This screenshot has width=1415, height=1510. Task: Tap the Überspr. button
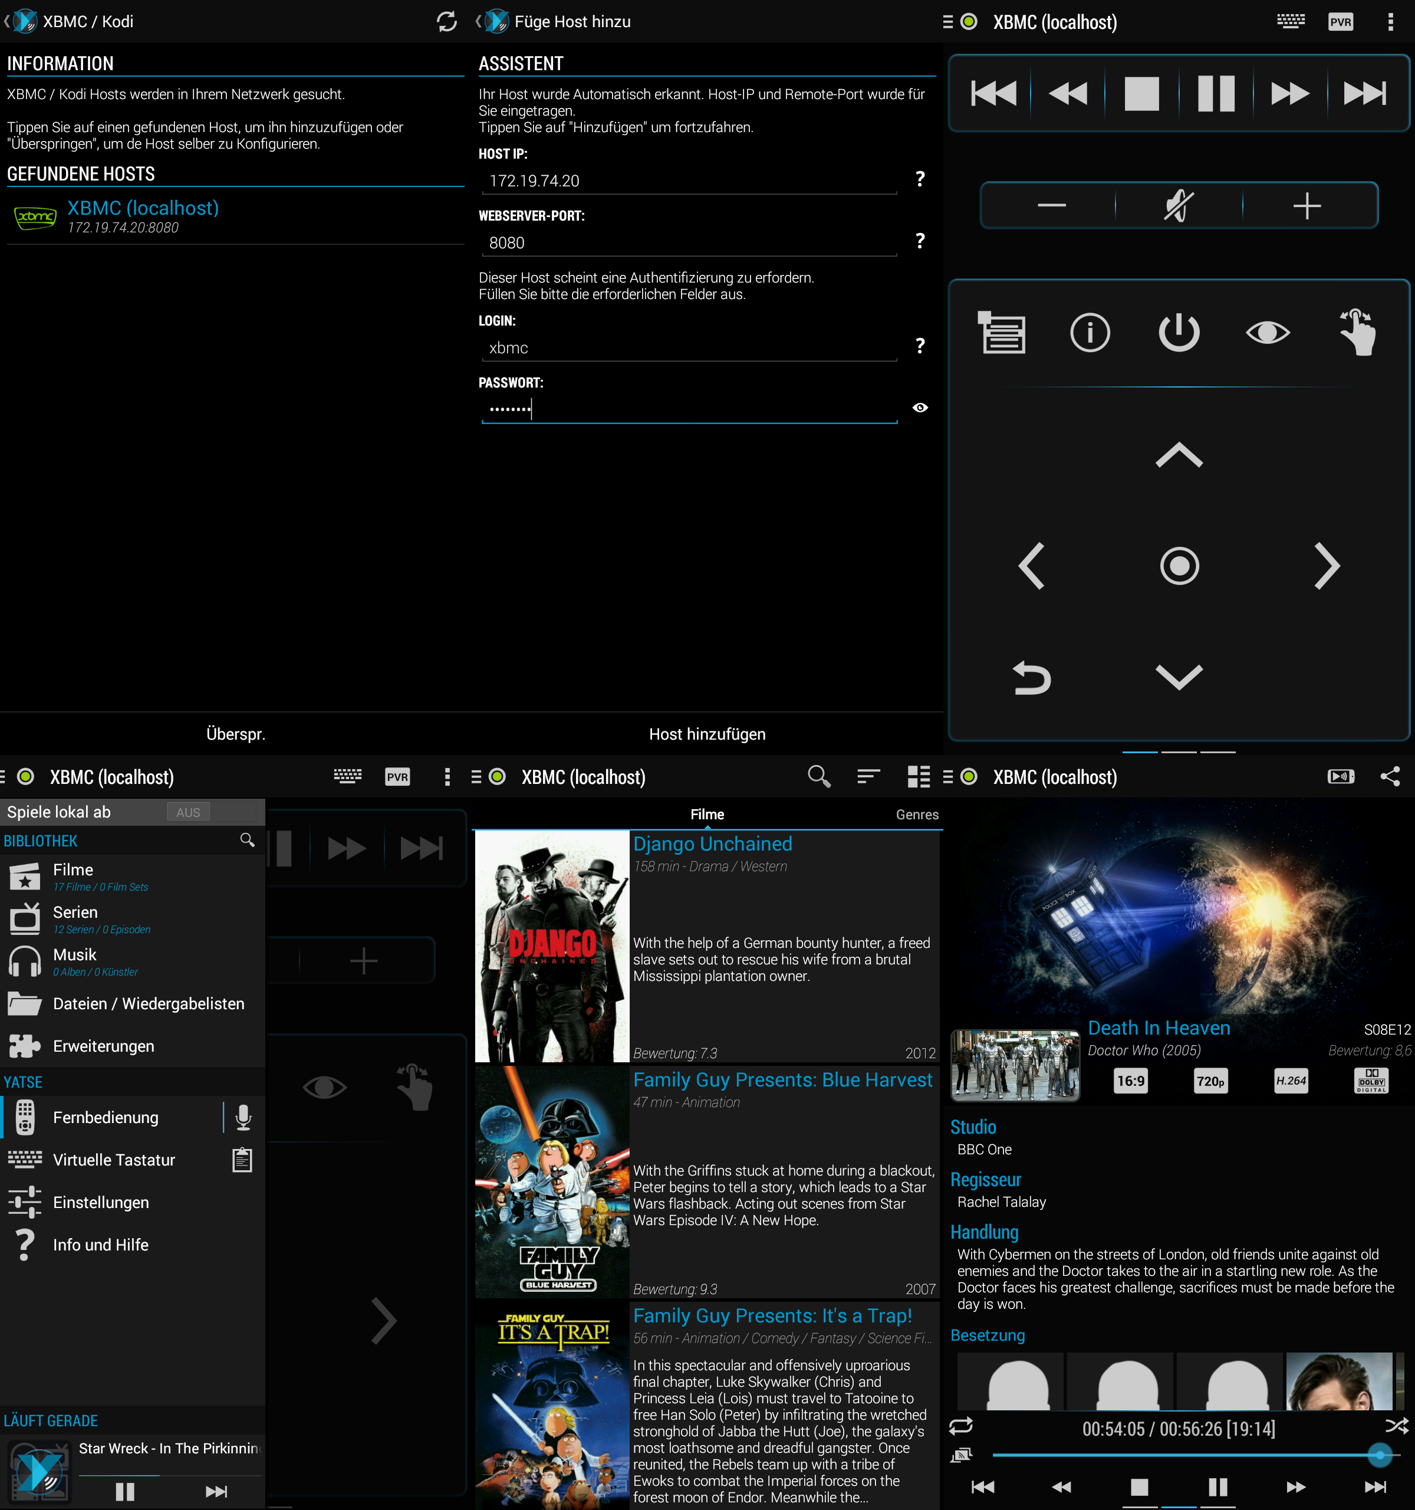pyautogui.click(x=235, y=734)
